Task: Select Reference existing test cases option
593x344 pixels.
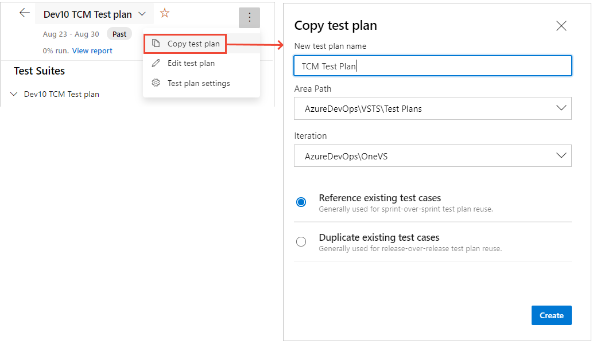Action: (x=301, y=202)
